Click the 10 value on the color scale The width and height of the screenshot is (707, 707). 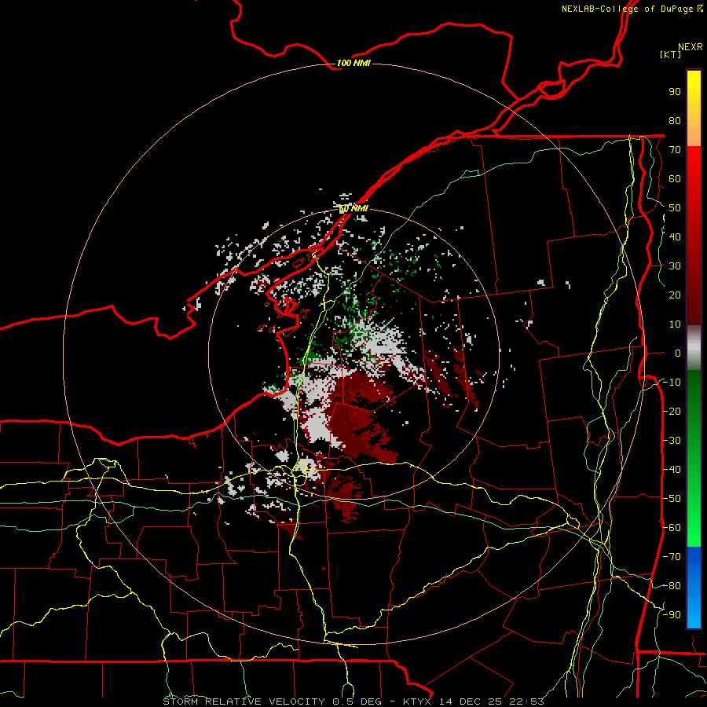click(x=675, y=324)
